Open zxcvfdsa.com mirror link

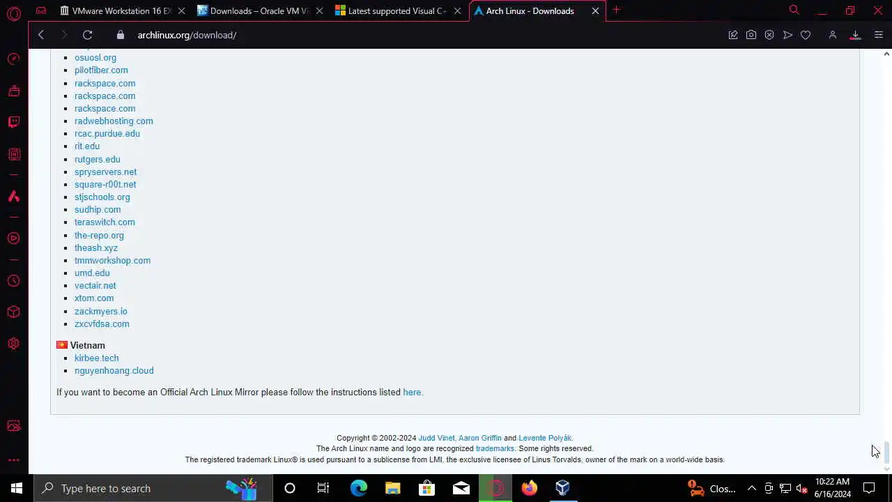point(102,324)
